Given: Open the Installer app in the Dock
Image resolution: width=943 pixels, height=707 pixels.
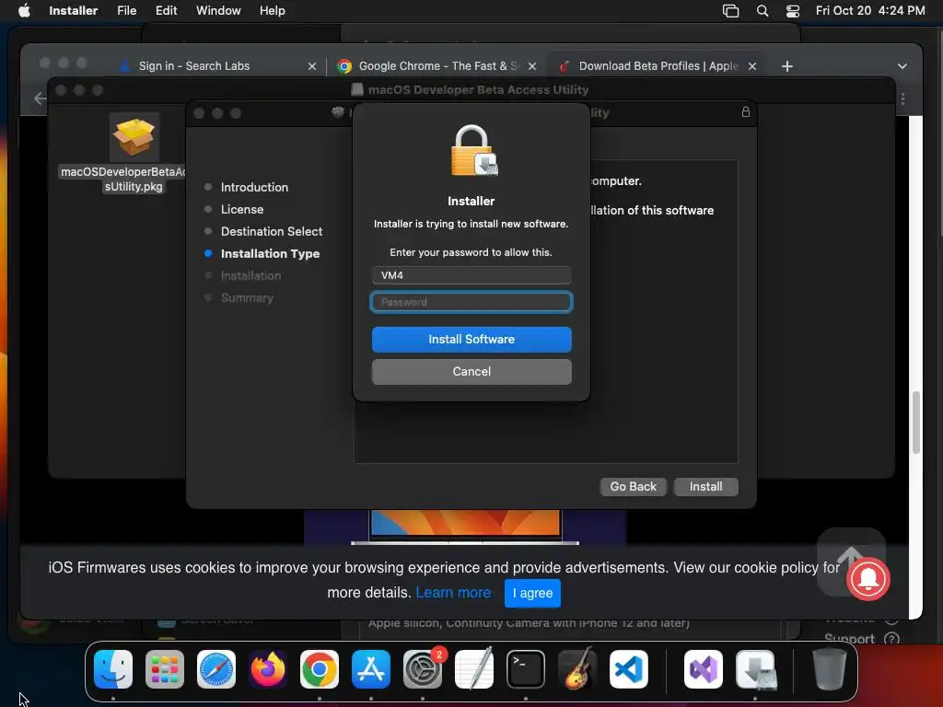Looking at the screenshot, I should click(x=755, y=669).
